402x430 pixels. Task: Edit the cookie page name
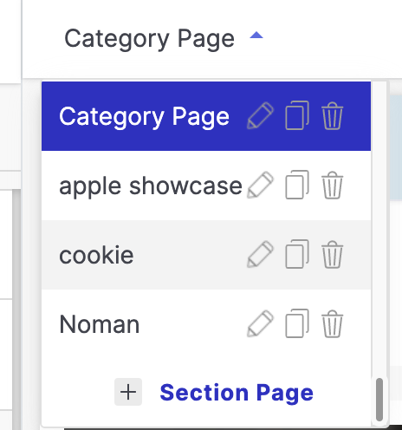point(260,254)
